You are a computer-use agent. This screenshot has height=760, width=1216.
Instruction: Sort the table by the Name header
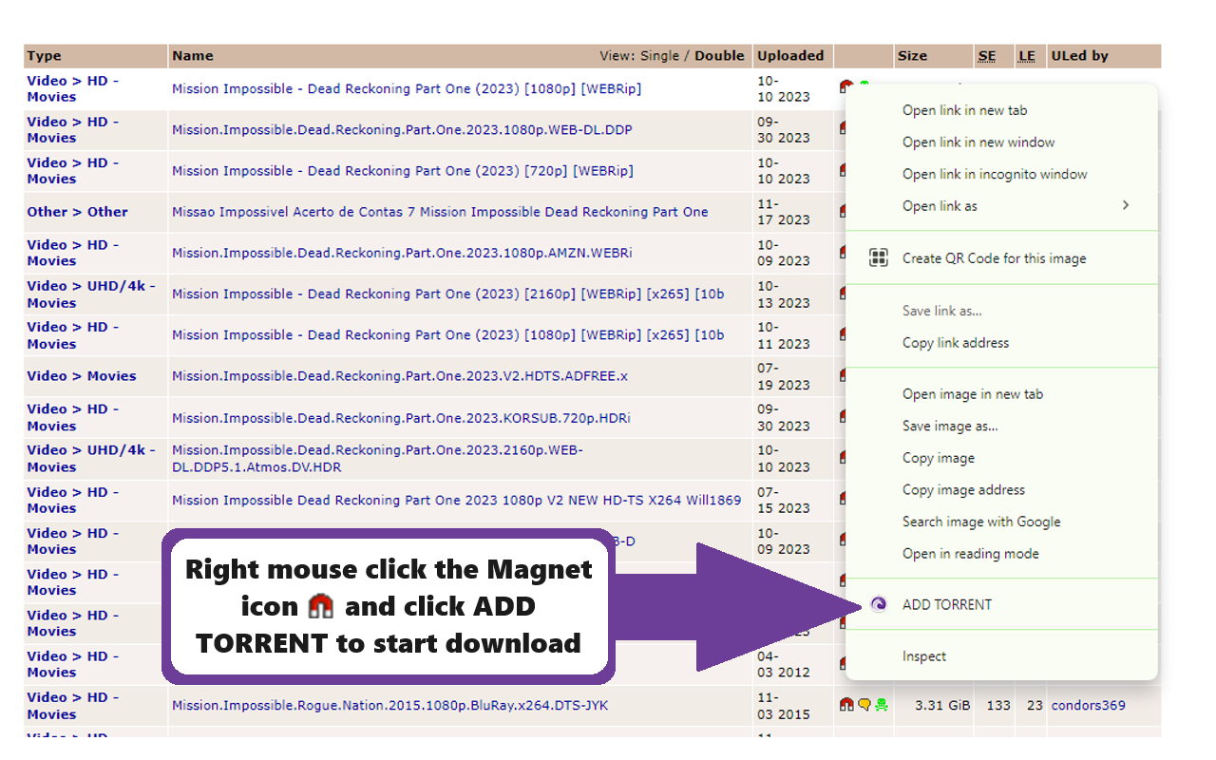pos(193,56)
